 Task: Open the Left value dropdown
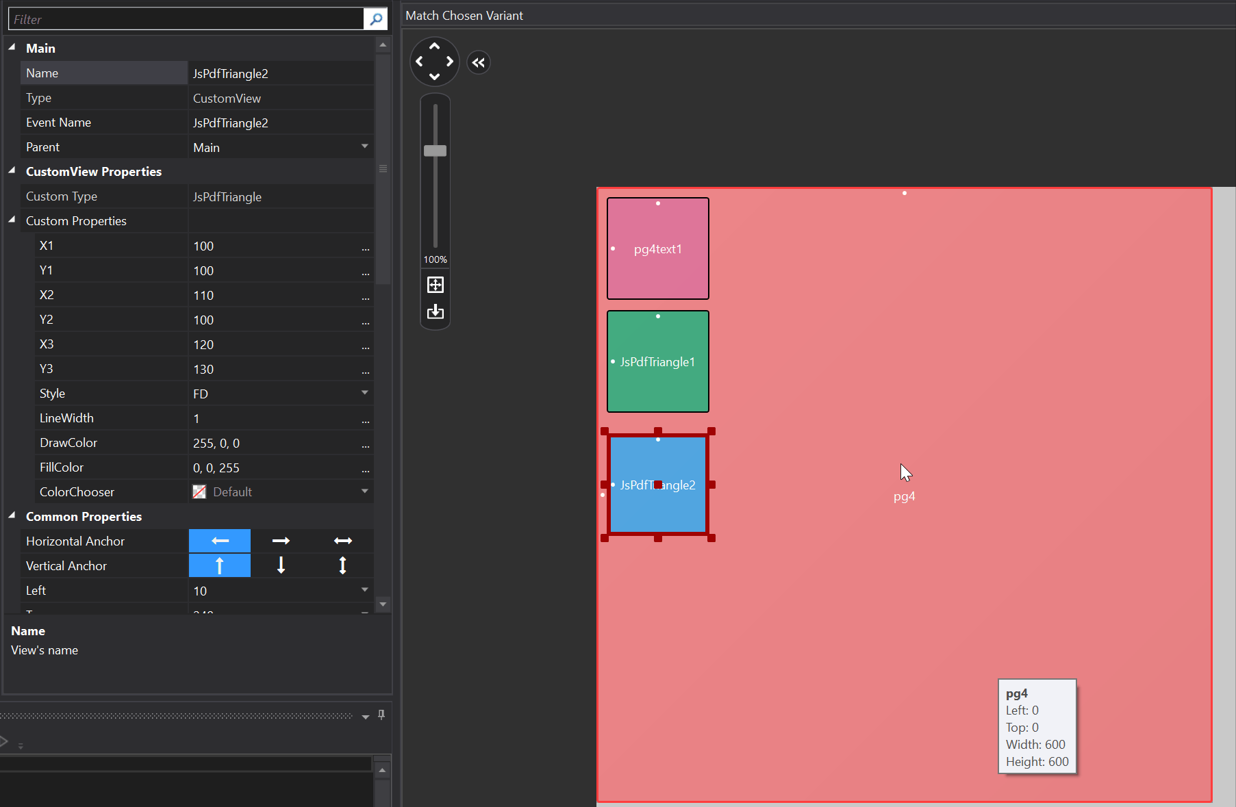click(x=365, y=590)
